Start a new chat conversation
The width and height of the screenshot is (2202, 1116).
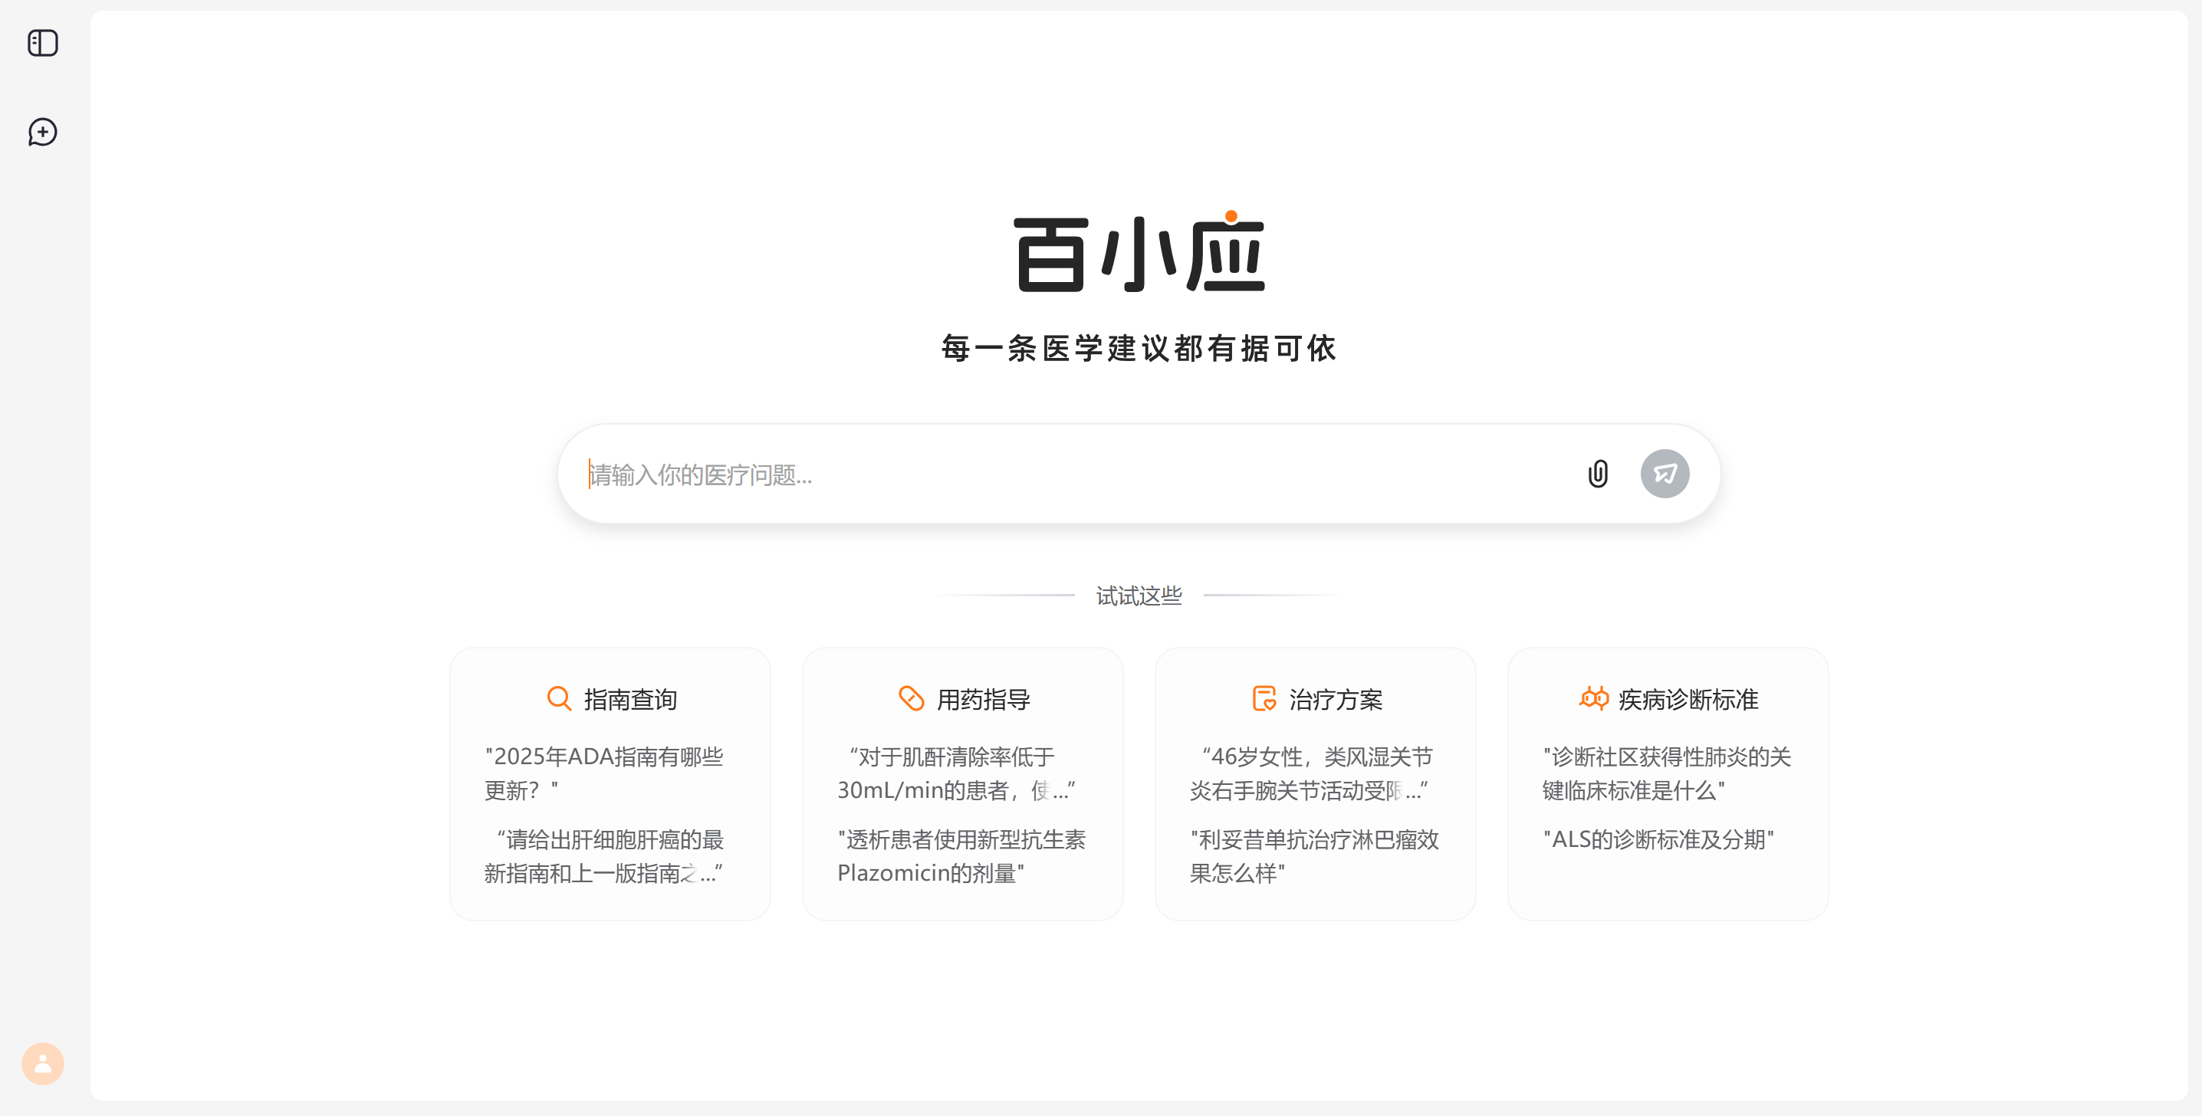click(x=43, y=132)
